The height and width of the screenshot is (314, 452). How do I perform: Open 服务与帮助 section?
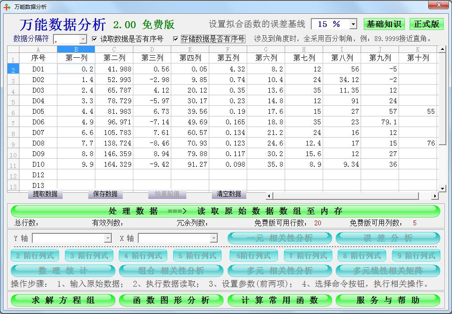point(388,300)
